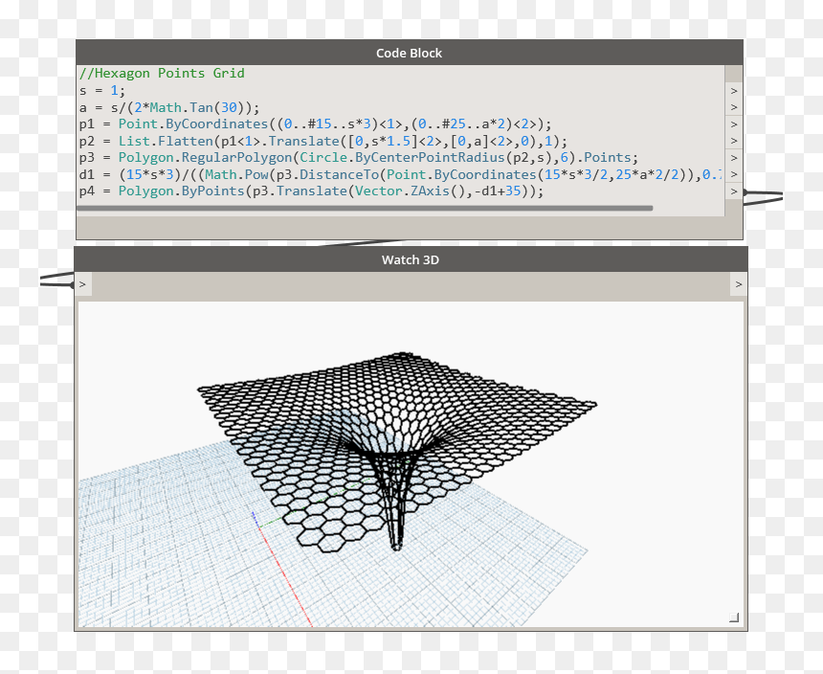823x674 pixels.
Task: Click the p4 line's output port arrow
Action: click(x=734, y=191)
